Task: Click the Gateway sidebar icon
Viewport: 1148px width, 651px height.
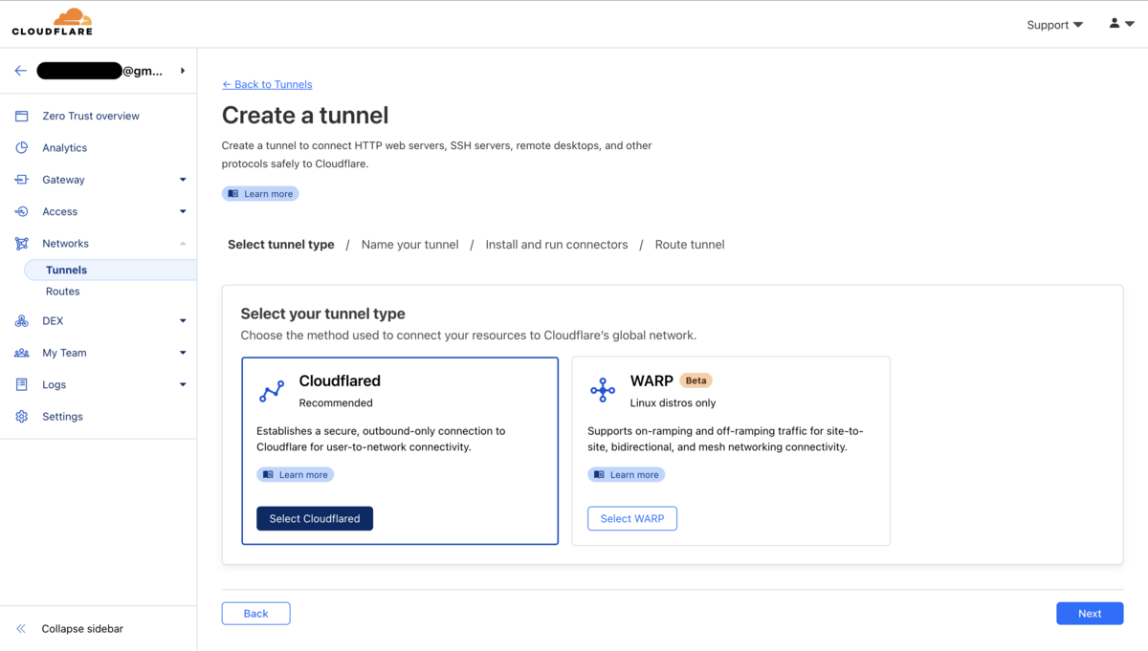Action: pyautogui.click(x=21, y=180)
